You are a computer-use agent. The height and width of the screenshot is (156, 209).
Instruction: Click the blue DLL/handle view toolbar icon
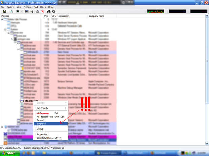(27, 11)
